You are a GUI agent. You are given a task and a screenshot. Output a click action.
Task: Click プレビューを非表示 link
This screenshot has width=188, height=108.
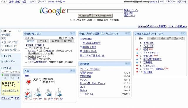90,69
